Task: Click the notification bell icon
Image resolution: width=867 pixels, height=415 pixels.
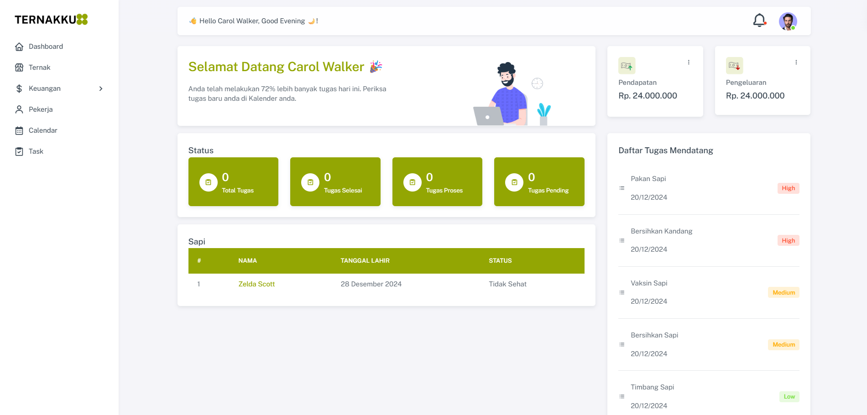Action: click(759, 21)
